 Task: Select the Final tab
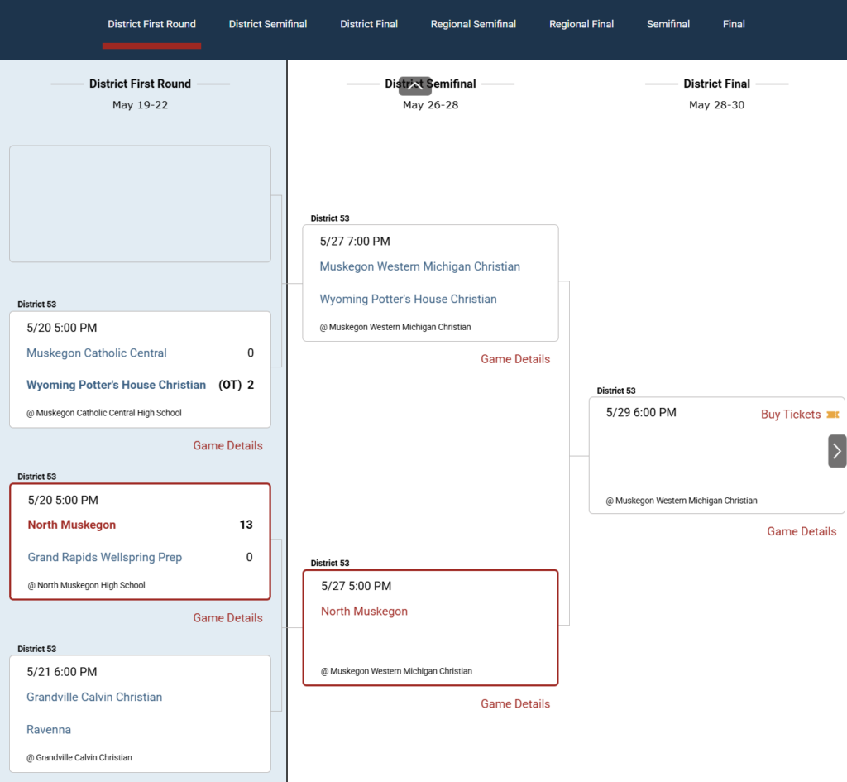click(734, 24)
